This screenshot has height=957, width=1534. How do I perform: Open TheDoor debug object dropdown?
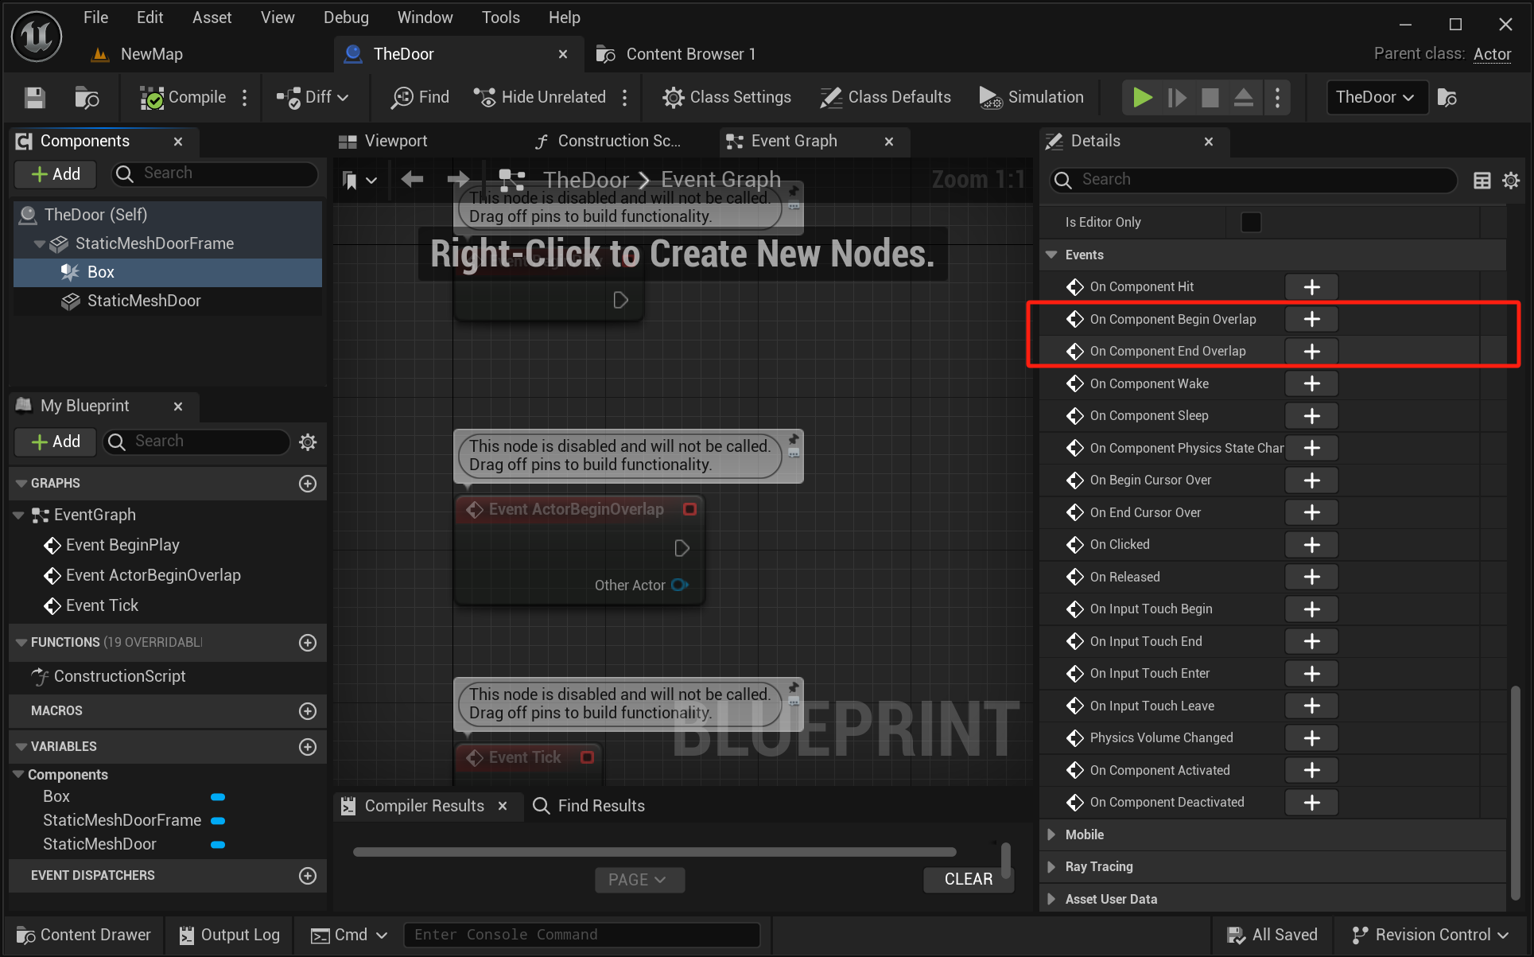(x=1376, y=98)
